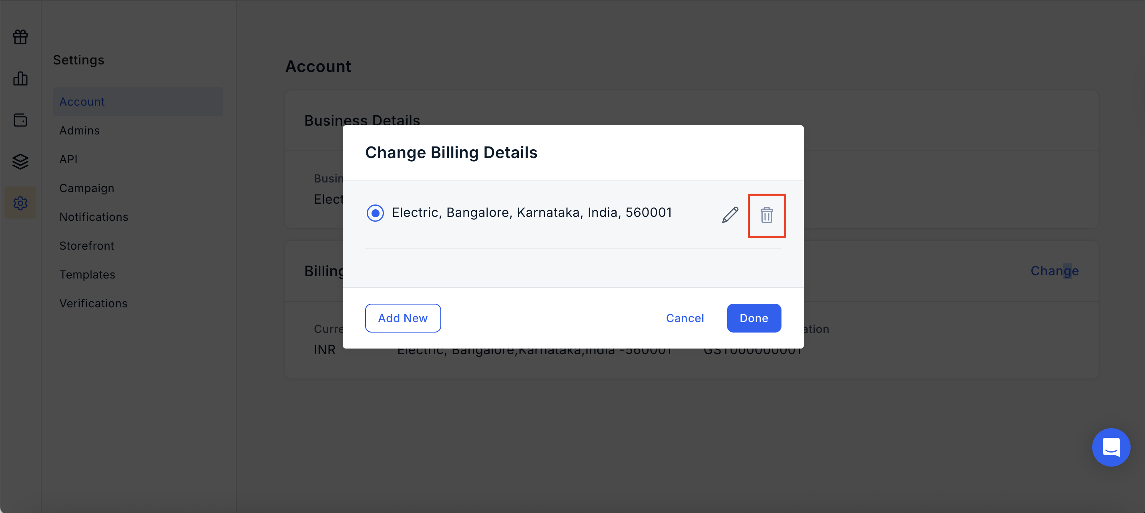Open the gift rewards icon in sidebar
Screen dimensions: 1145x513
20,37
